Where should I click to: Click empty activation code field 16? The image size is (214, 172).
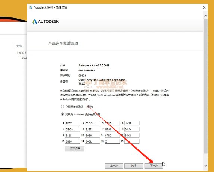tap(132, 141)
